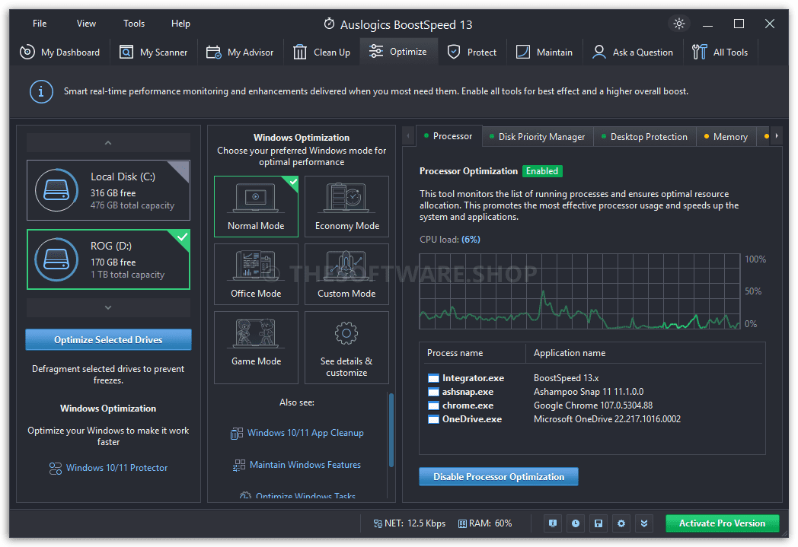Click the save disk icon in status bar

coord(598,523)
